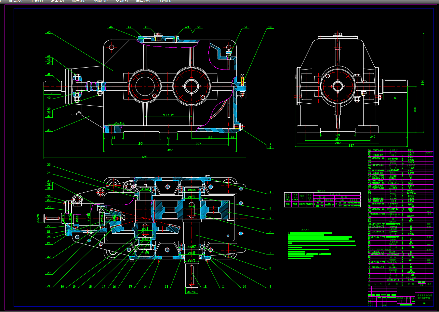Image resolution: width=439 pixels, height=312 pixels.
Task: Open the 窗口(W) Window menu
Action: [143, 1]
